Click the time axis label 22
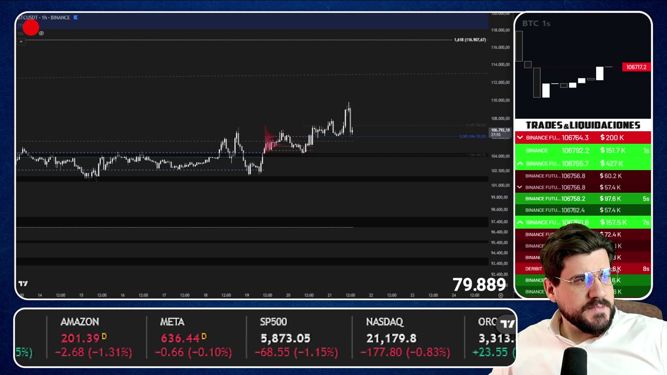667x375 pixels. [x=371, y=295]
